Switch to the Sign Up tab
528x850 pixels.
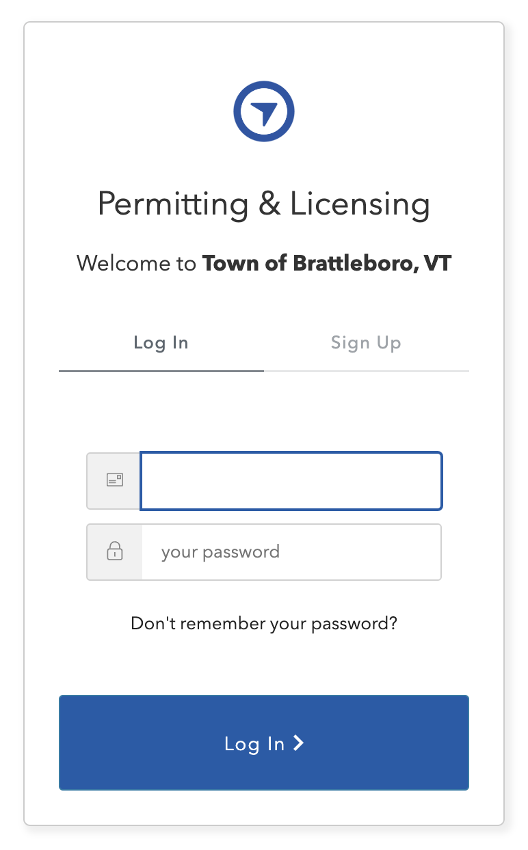click(x=366, y=342)
